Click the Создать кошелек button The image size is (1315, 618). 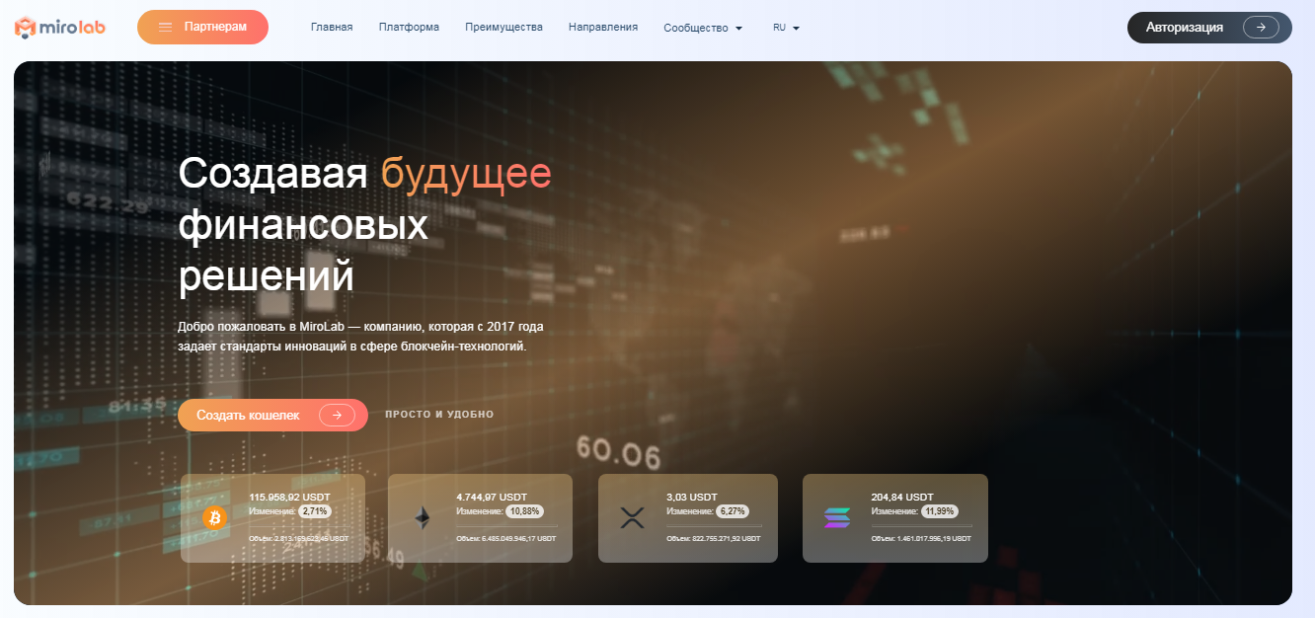click(x=272, y=416)
